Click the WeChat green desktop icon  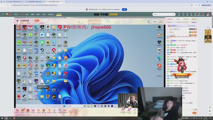42,43
